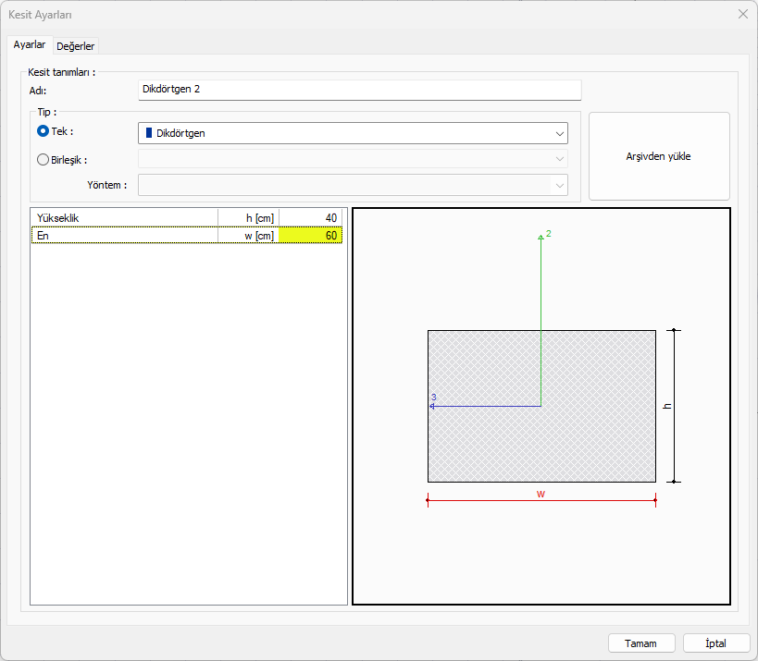Select the yellow En width value cell
Viewport: 758px width, 661px height.
[x=311, y=236]
